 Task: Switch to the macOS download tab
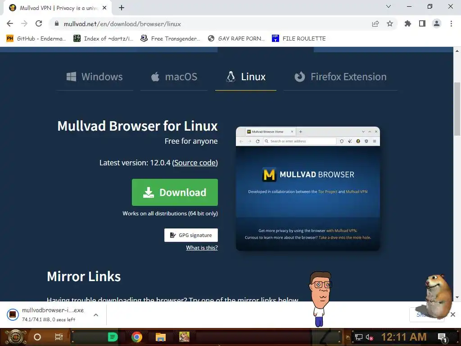tap(174, 77)
